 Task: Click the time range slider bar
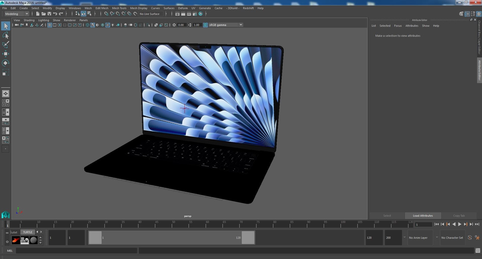(172, 237)
